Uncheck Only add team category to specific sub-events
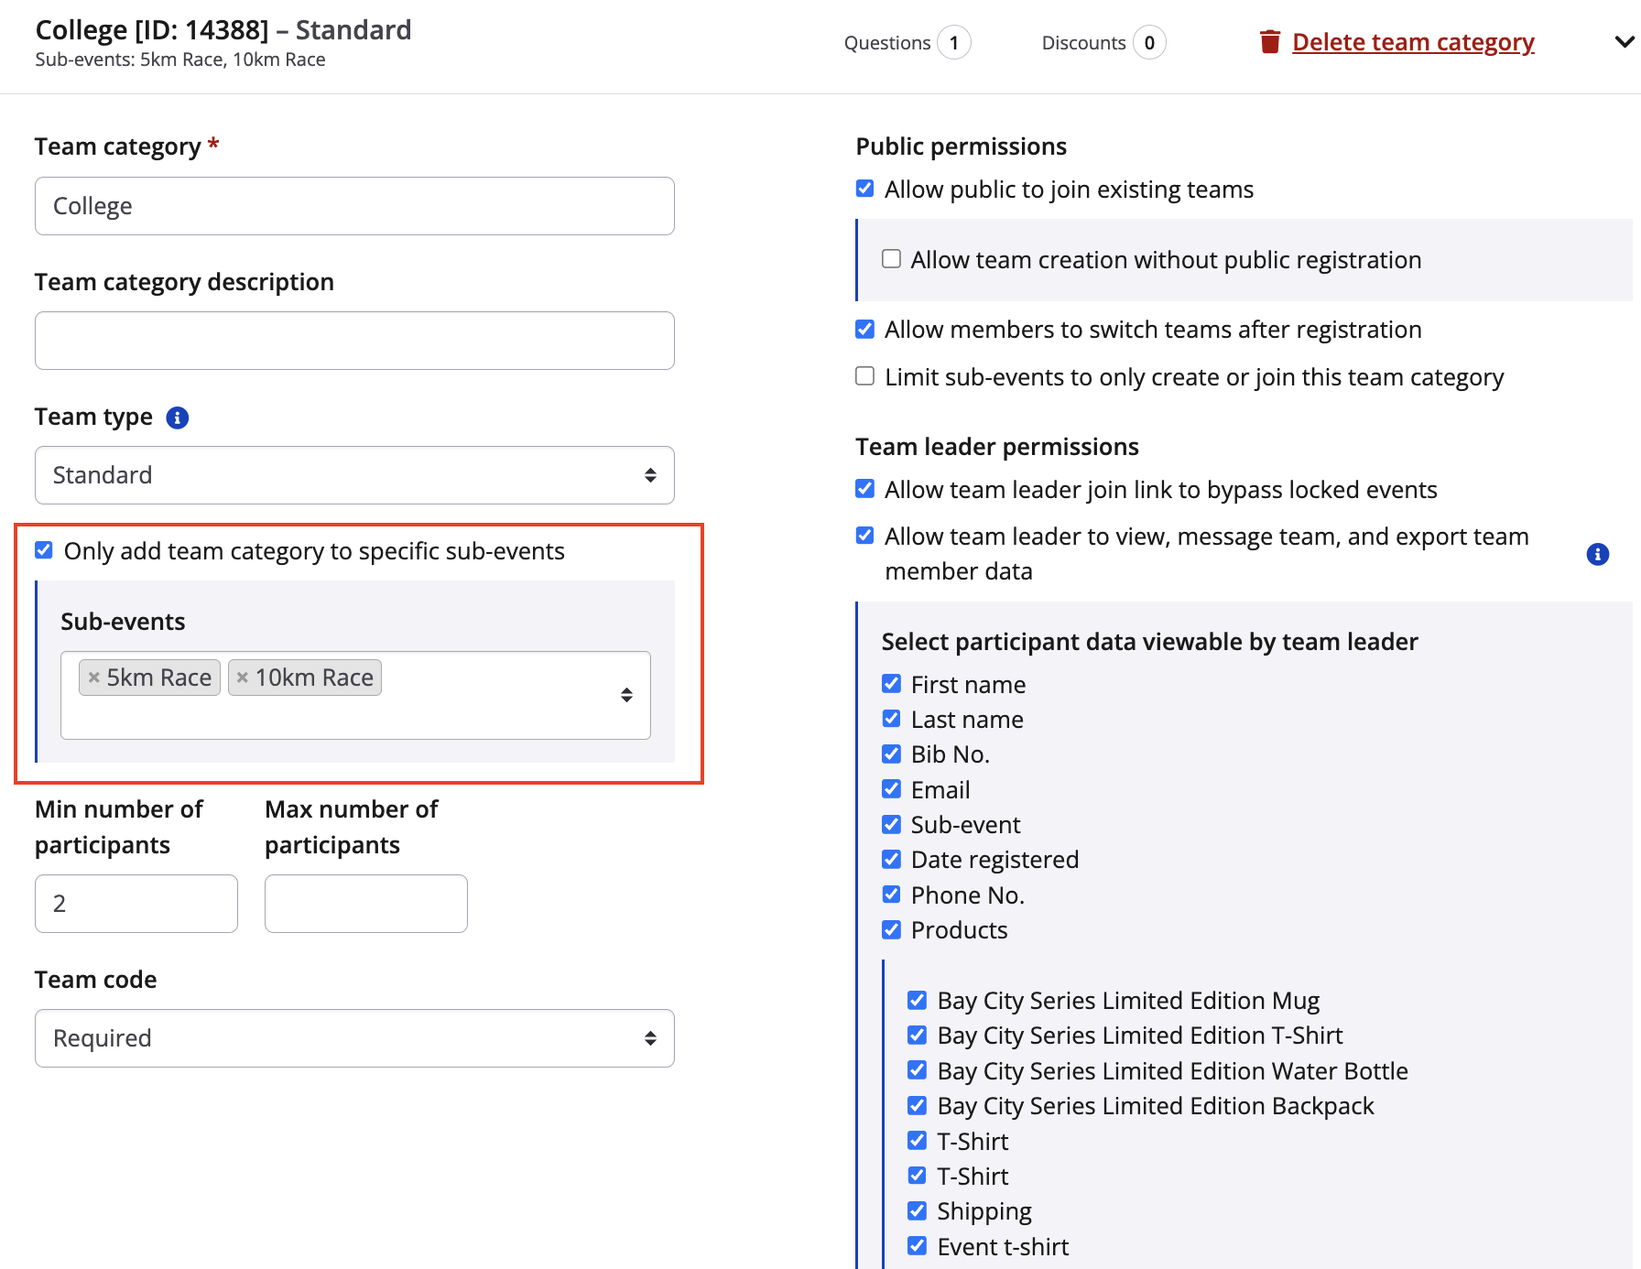The height and width of the screenshot is (1269, 1641). (x=44, y=550)
